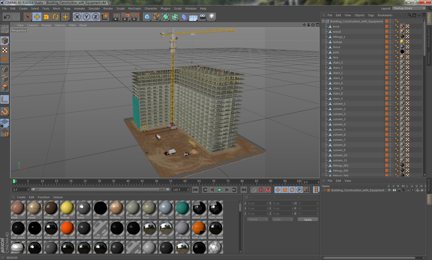
Task: Click the Apply coordinates button
Action: 308,220
